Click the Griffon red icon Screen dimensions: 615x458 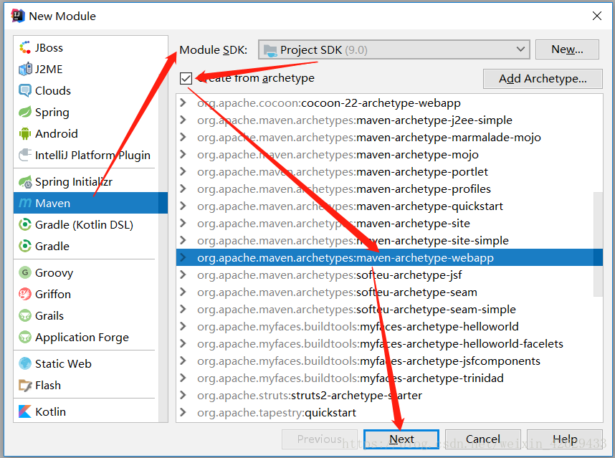25,294
